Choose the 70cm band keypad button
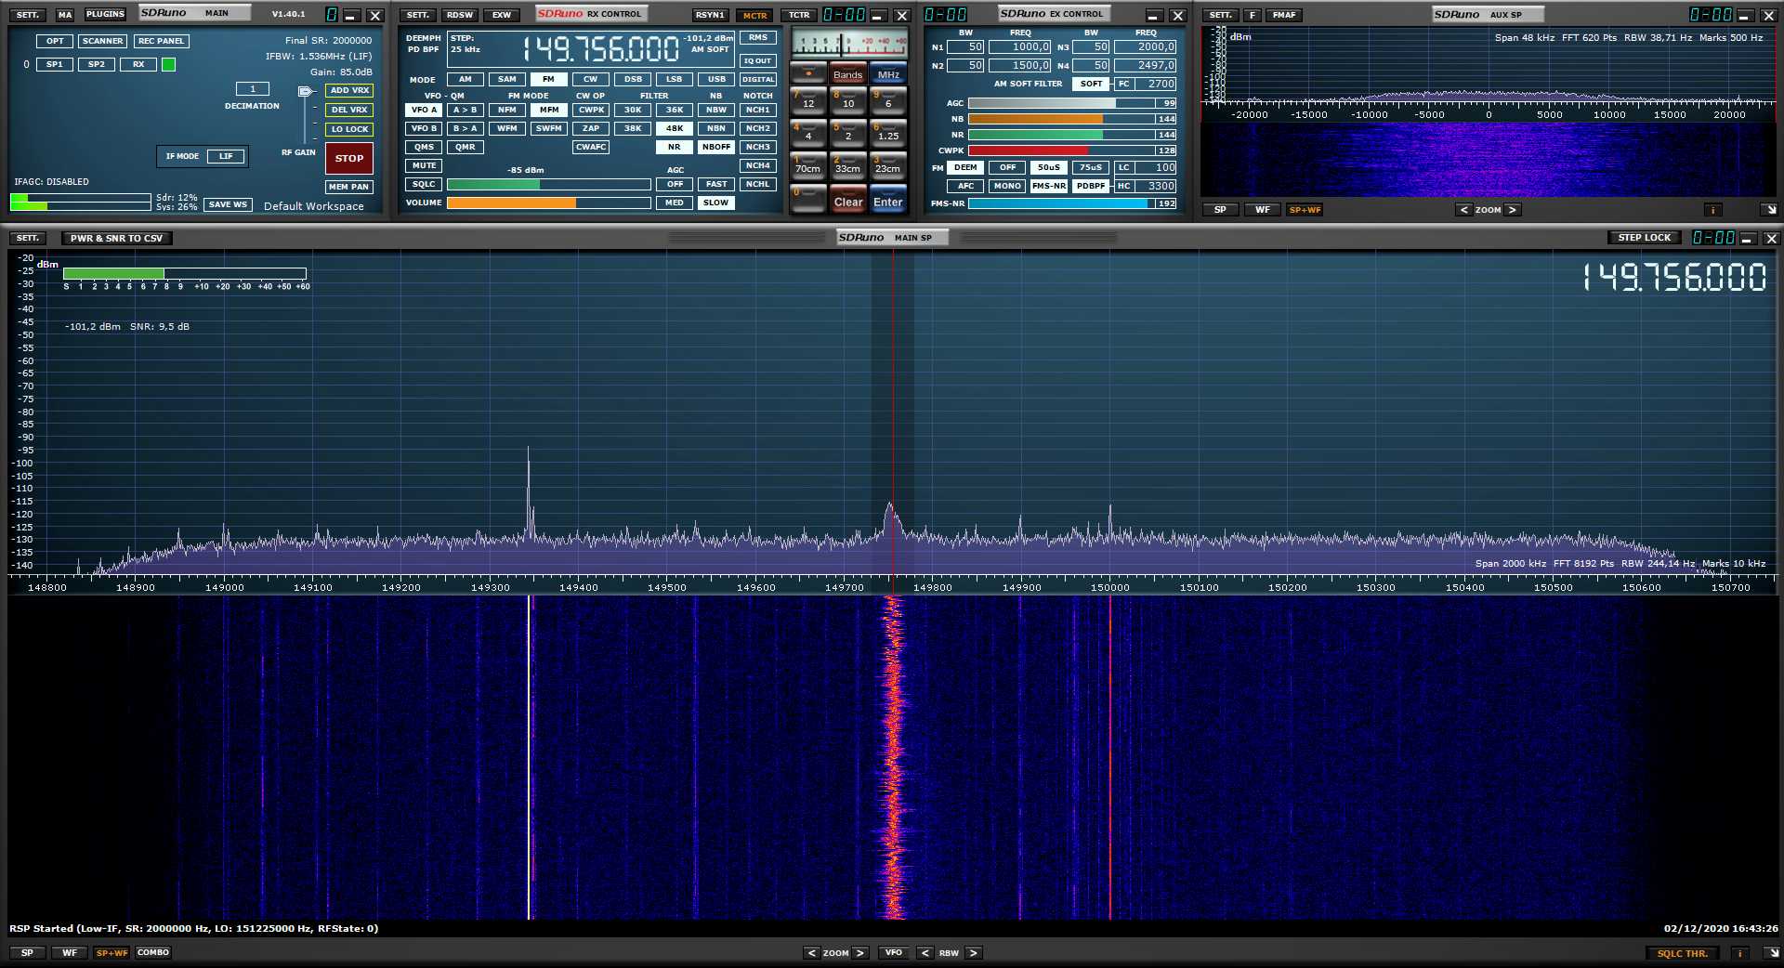The width and height of the screenshot is (1784, 968). coord(807,168)
